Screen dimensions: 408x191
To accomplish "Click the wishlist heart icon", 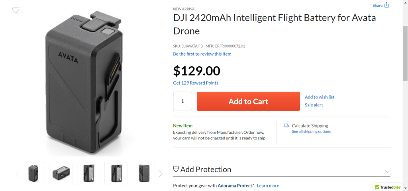I will point(16,10).
